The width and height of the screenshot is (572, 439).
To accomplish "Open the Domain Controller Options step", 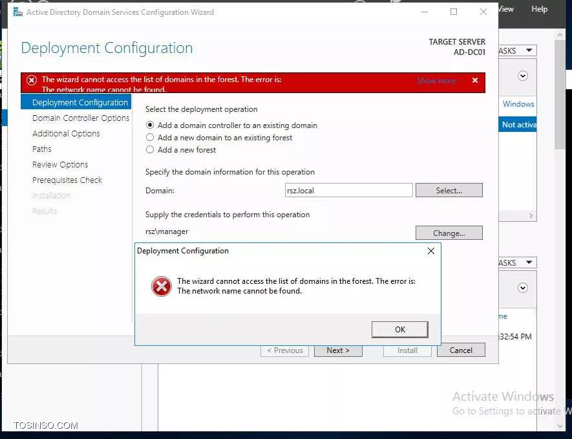I will [x=81, y=118].
